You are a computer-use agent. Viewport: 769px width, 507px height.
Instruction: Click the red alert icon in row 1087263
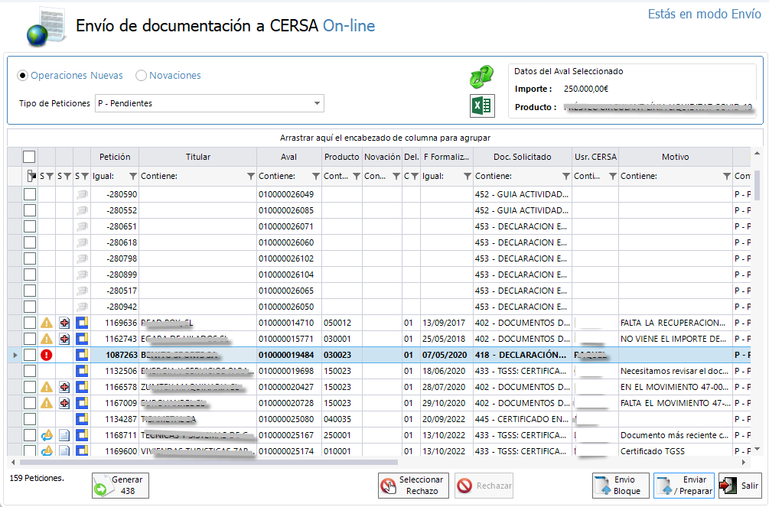click(x=47, y=355)
